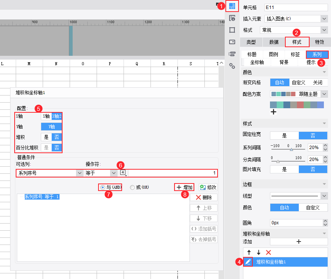Image resolution: width=331 pixels, height=279 pixels.
Task: Pick the green color swatch in the palette
Action: (x=307, y=105)
